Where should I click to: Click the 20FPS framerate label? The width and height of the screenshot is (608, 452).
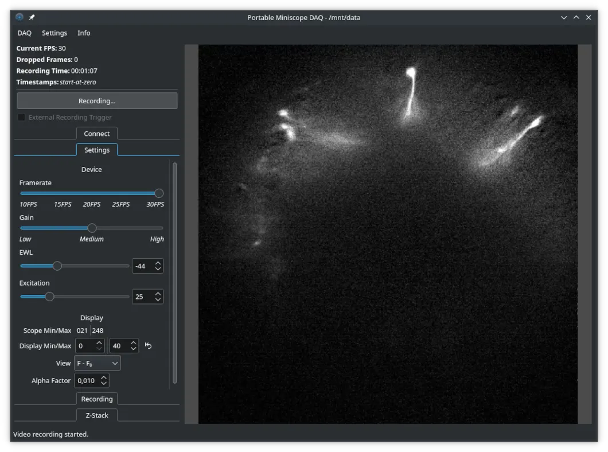pyautogui.click(x=92, y=204)
